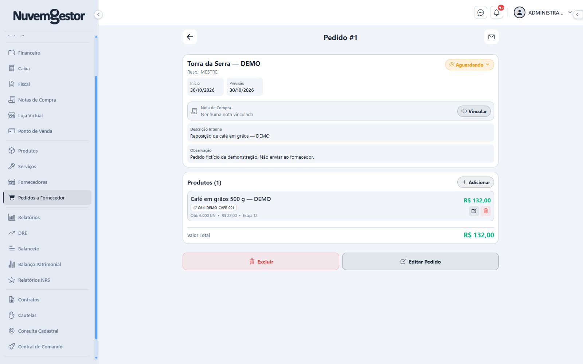Click the sidebar scrollbar up arrow
This screenshot has height=364, width=583.
pyautogui.click(x=96, y=37)
